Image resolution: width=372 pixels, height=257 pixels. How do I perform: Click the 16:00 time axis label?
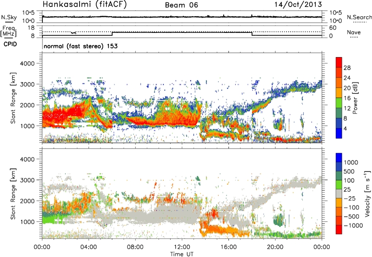228,247
